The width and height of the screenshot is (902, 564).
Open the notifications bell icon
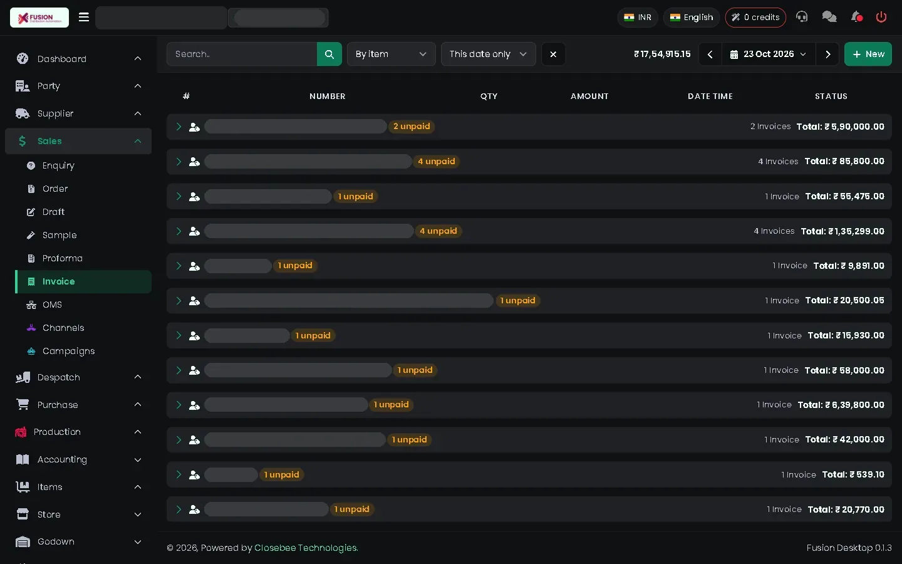point(856,17)
